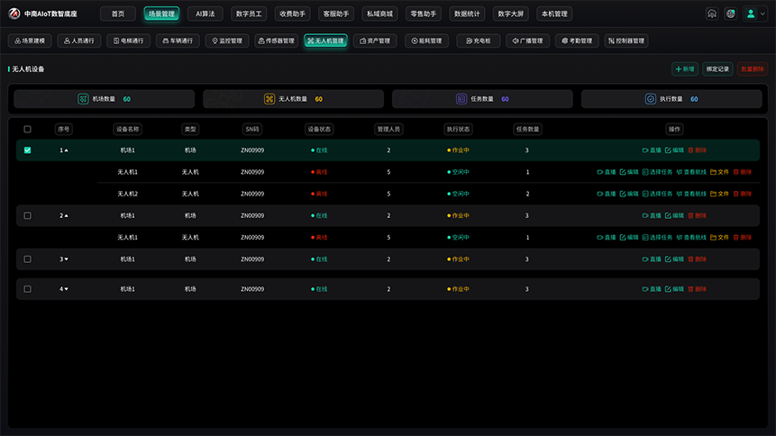Screen dimensions: 776x436
Task: Check the checkbox for row 3
Action: point(27,259)
